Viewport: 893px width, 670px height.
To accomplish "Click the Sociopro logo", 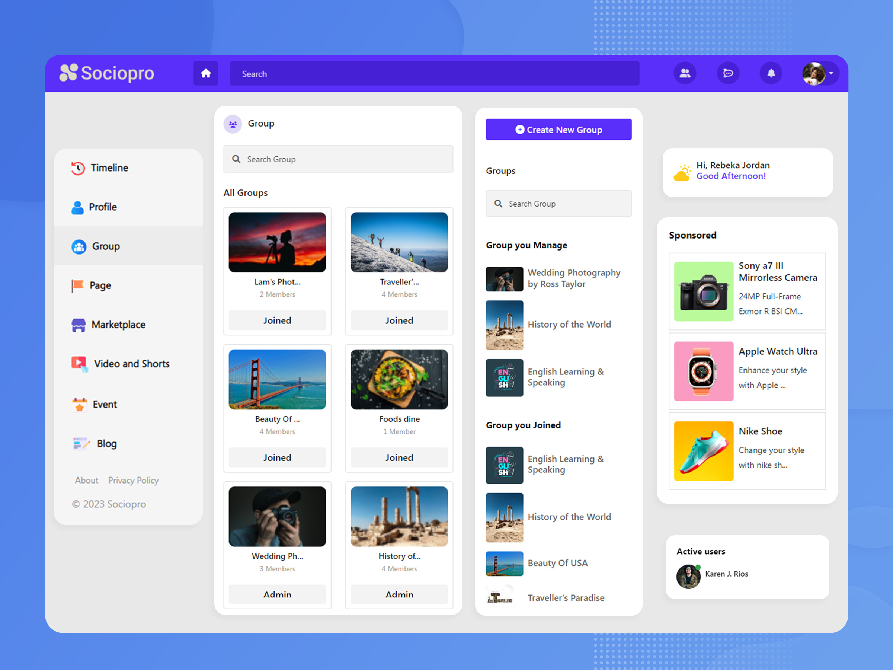I will [107, 73].
